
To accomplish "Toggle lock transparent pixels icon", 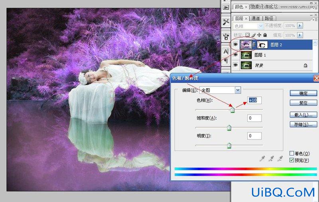I will point(247,35).
